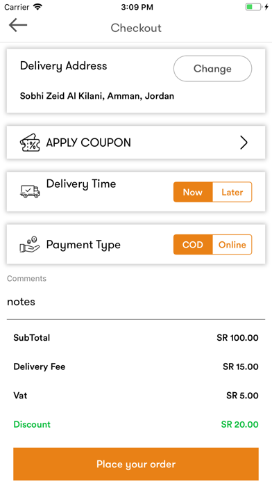Tap the Checkout title
The image size is (272, 484).
coord(136,28)
